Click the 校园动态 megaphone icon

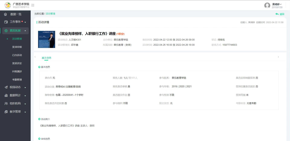point(6,87)
